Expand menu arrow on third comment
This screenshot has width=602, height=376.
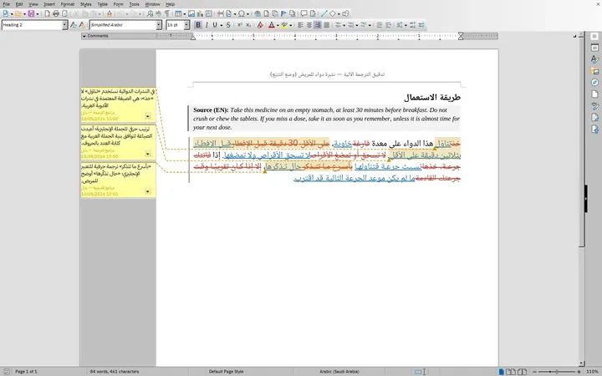pos(148,191)
